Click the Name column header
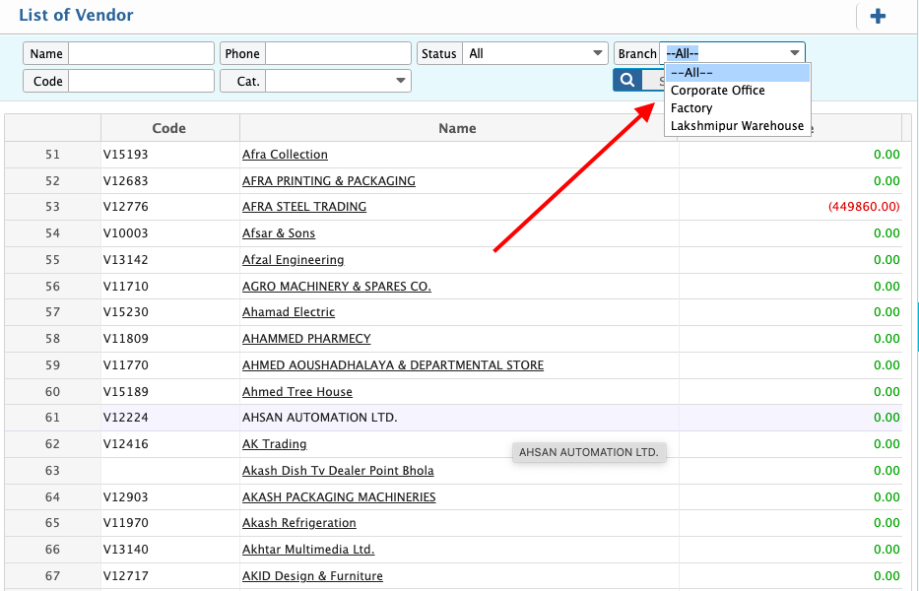The width and height of the screenshot is (919, 591). [457, 128]
